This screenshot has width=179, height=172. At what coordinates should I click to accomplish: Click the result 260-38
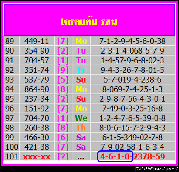click(36, 128)
